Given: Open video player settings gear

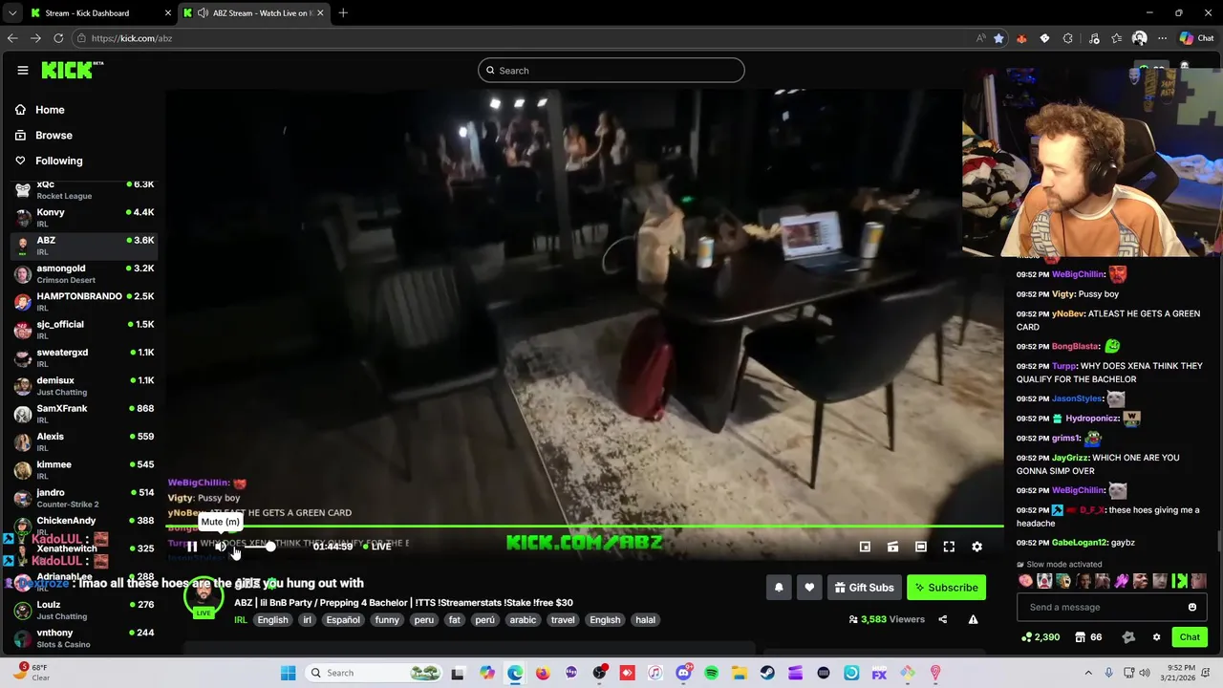Looking at the screenshot, I should click(976, 547).
